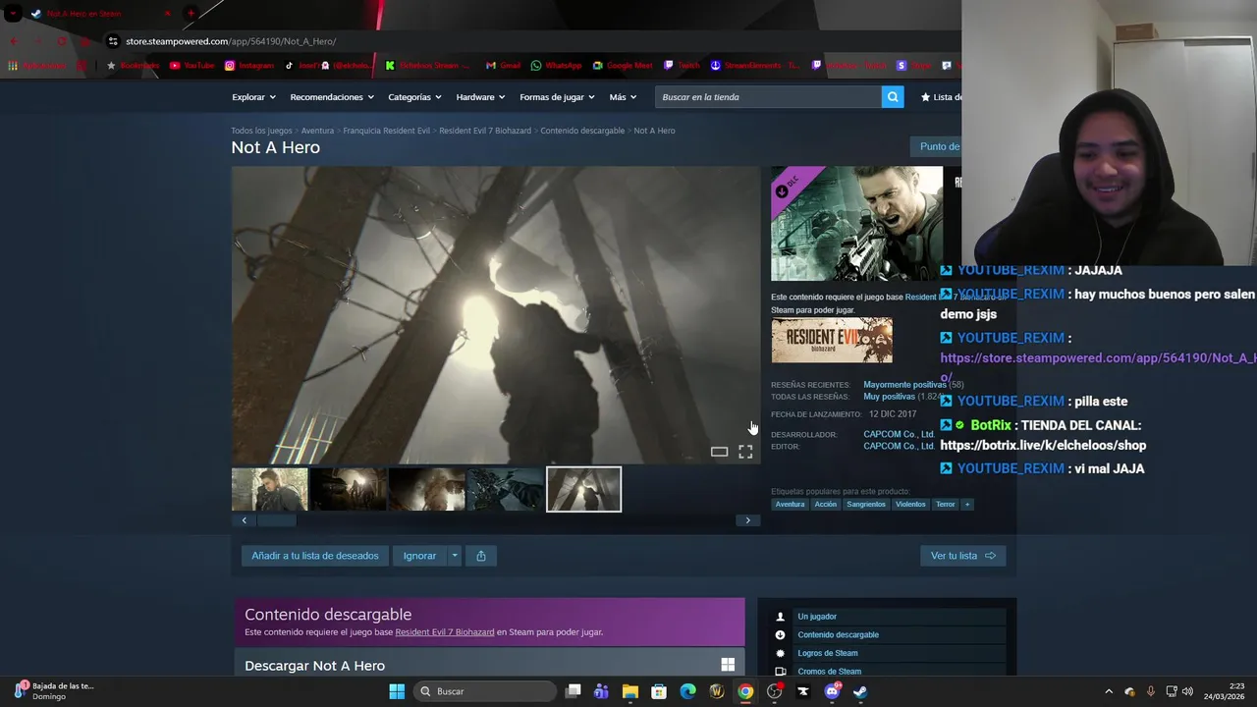1257x707 pixels.
Task: Expand the Hardware dropdown
Action: coord(480,97)
